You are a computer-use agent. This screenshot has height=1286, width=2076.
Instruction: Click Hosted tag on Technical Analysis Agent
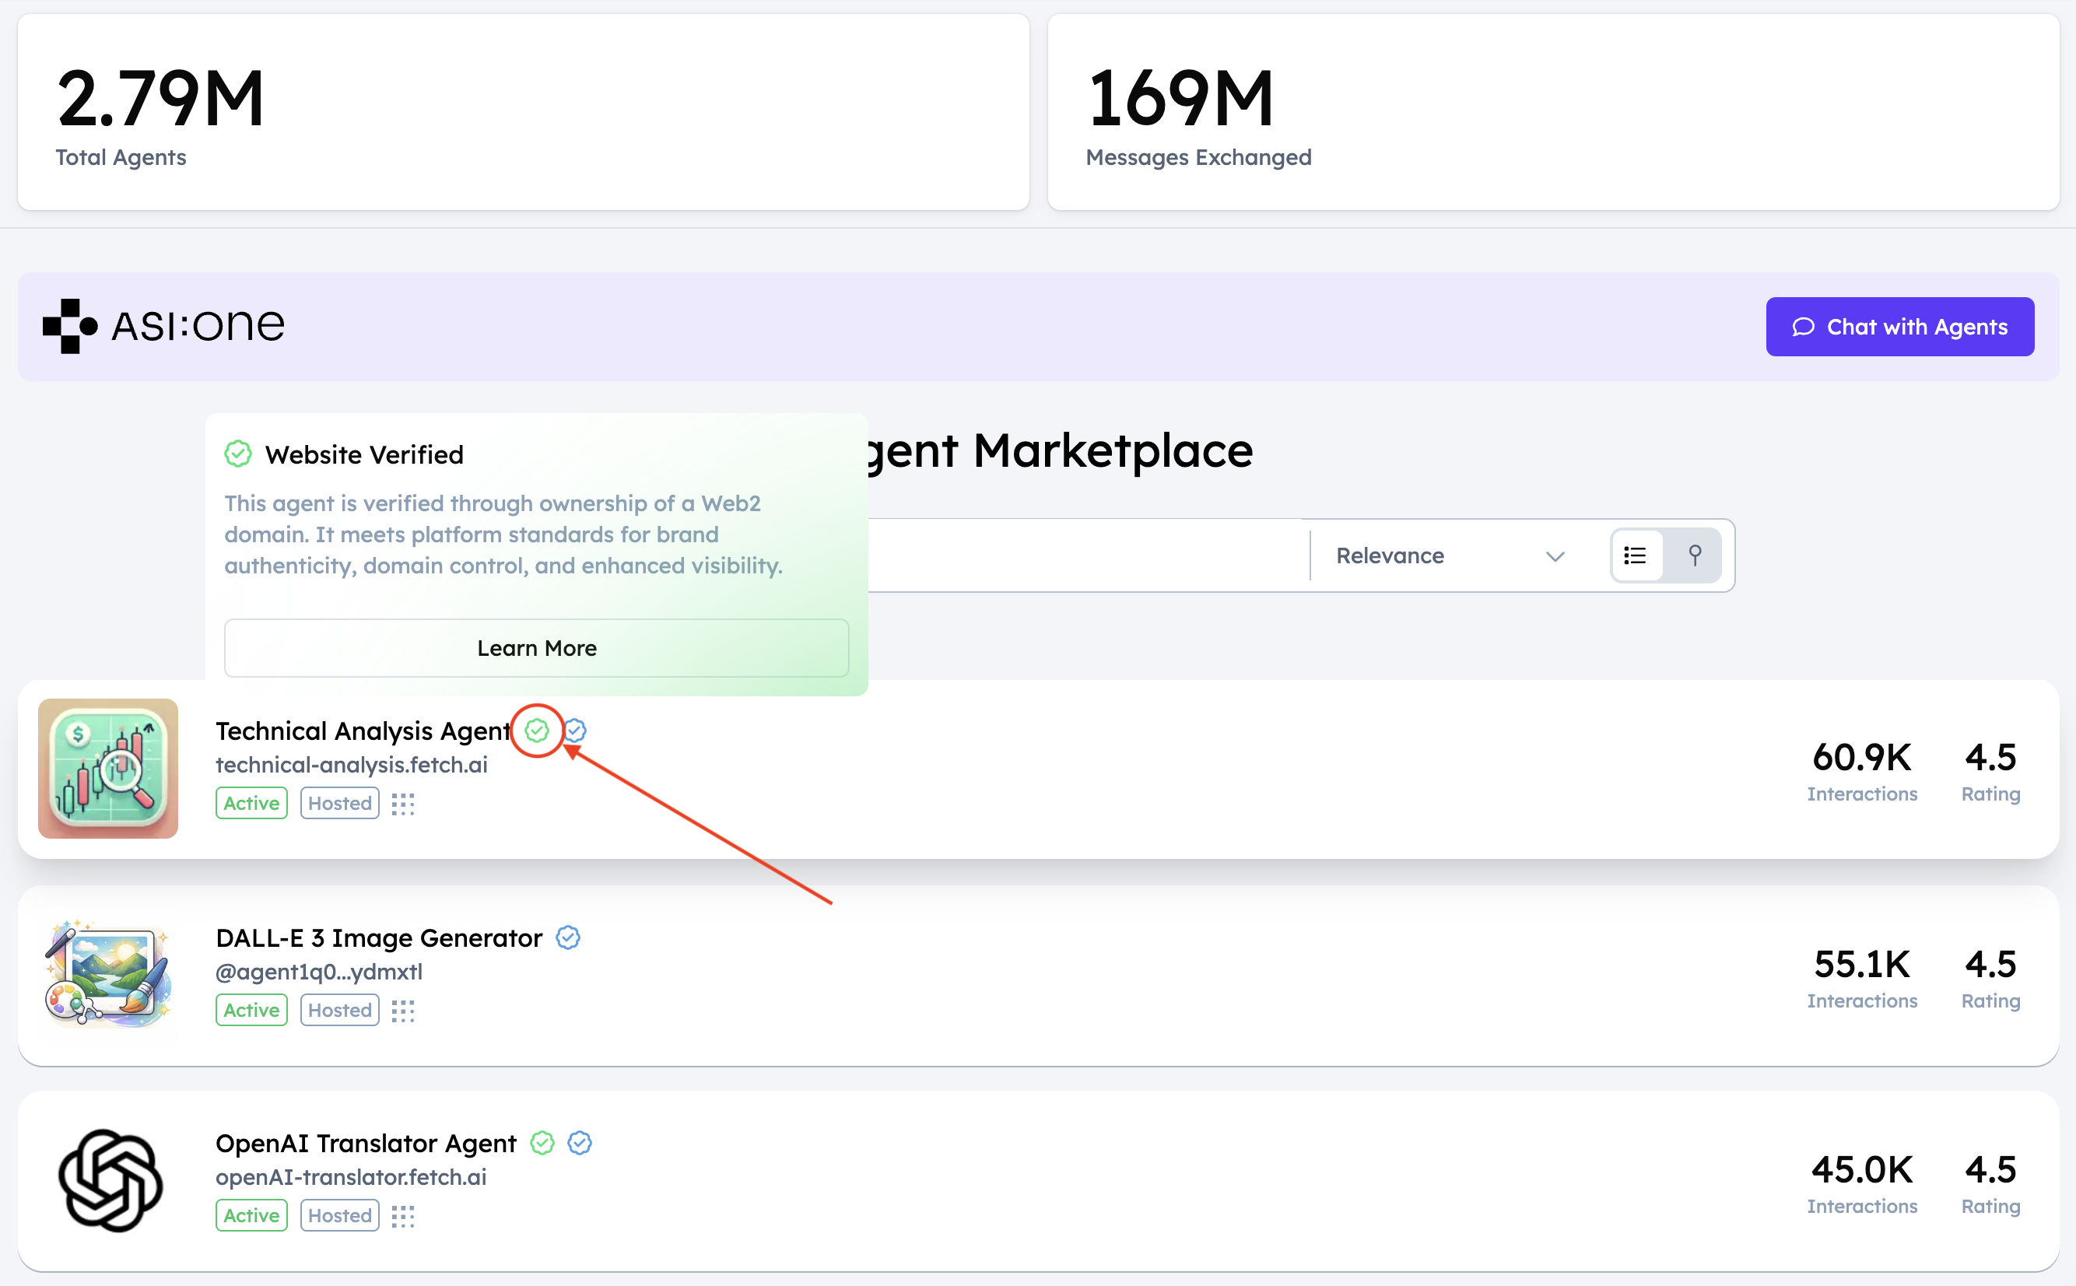click(339, 804)
